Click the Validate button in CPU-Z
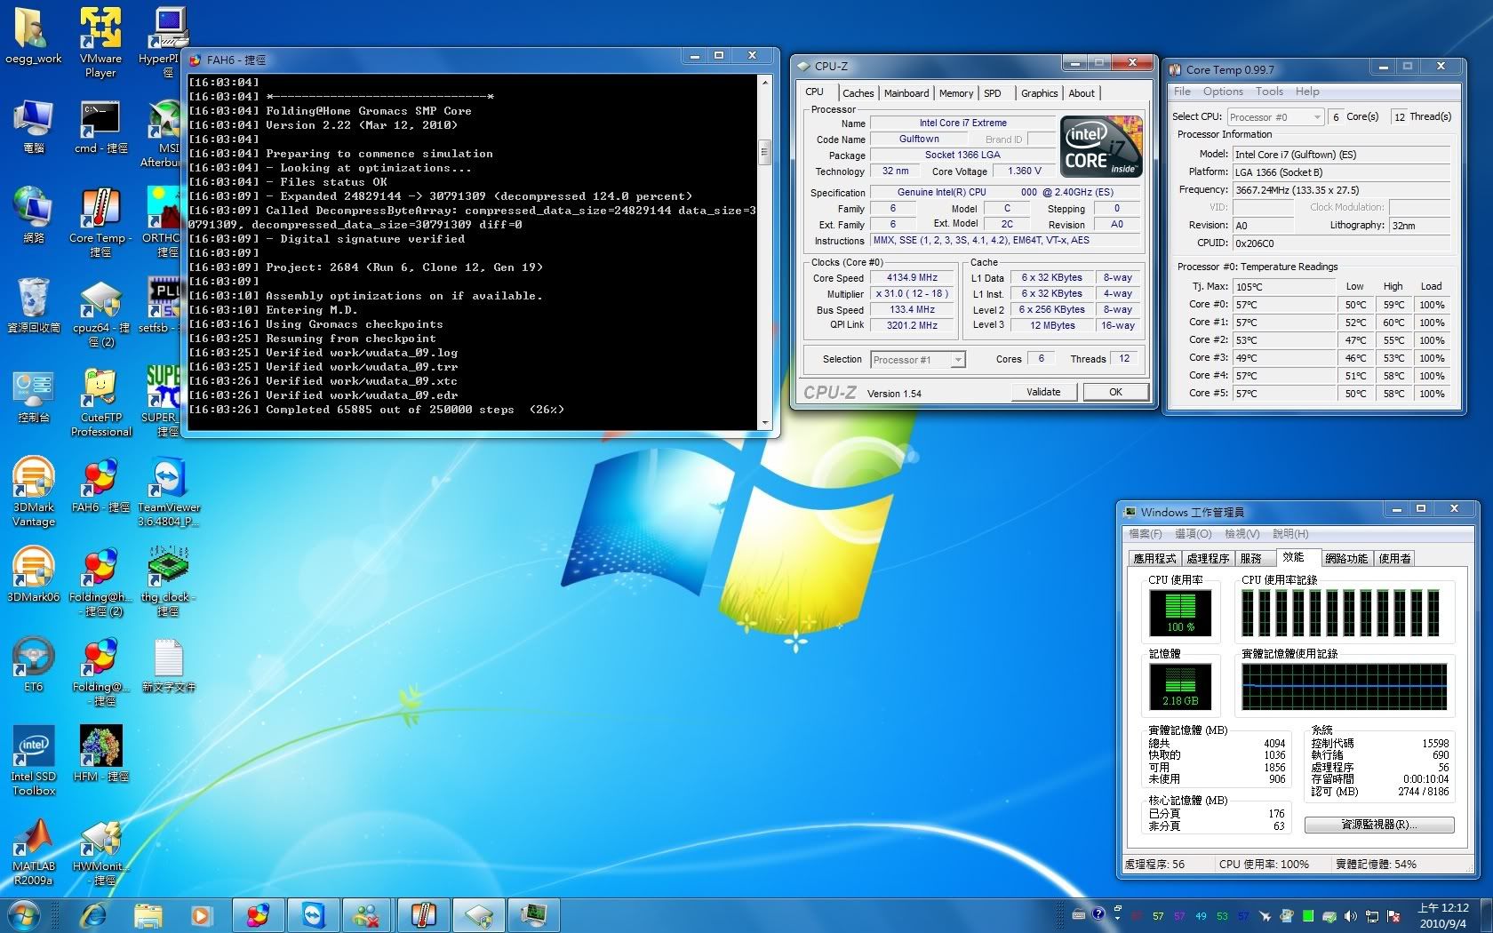Image resolution: width=1493 pixels, height=933 pixels. pos(1043,392)
